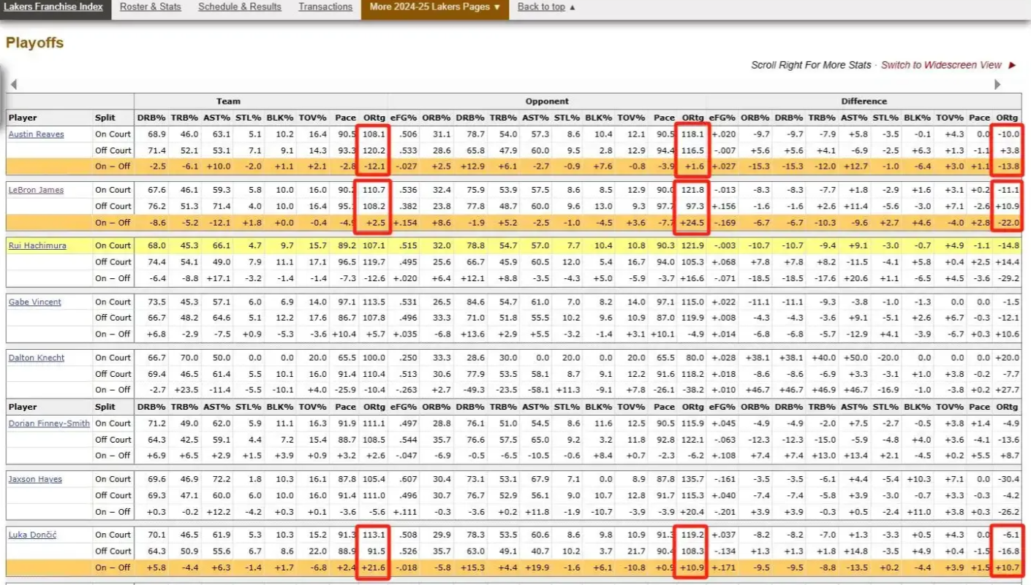The width and height of the screenshot is (1031, 585).
Task: Click the left scroll arrow above the table
Action: click(13, 84)
